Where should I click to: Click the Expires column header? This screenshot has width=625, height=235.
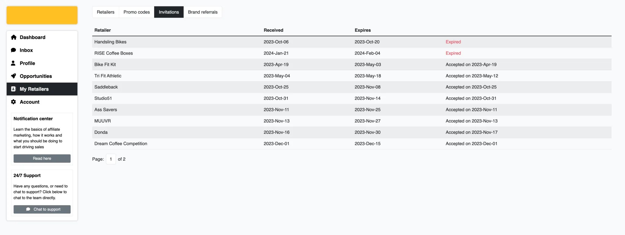coord(363,30)
